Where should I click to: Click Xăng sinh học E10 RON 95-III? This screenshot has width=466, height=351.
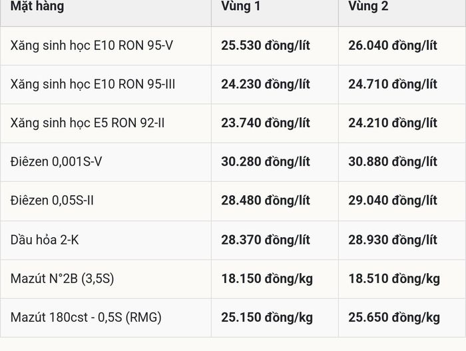pos(93,85)
